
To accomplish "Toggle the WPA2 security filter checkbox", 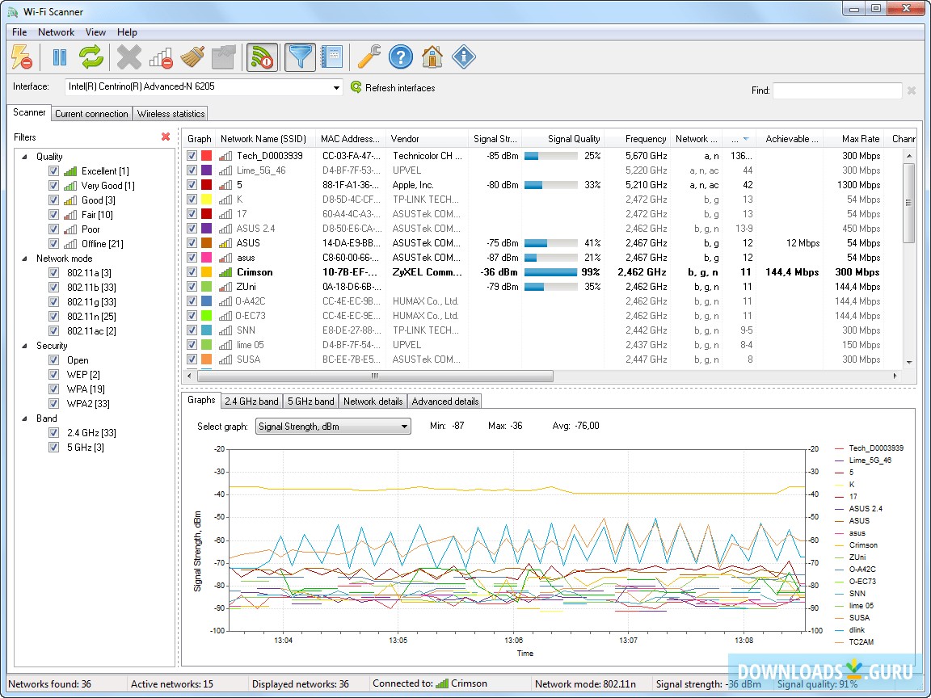I will coord(53,404).
